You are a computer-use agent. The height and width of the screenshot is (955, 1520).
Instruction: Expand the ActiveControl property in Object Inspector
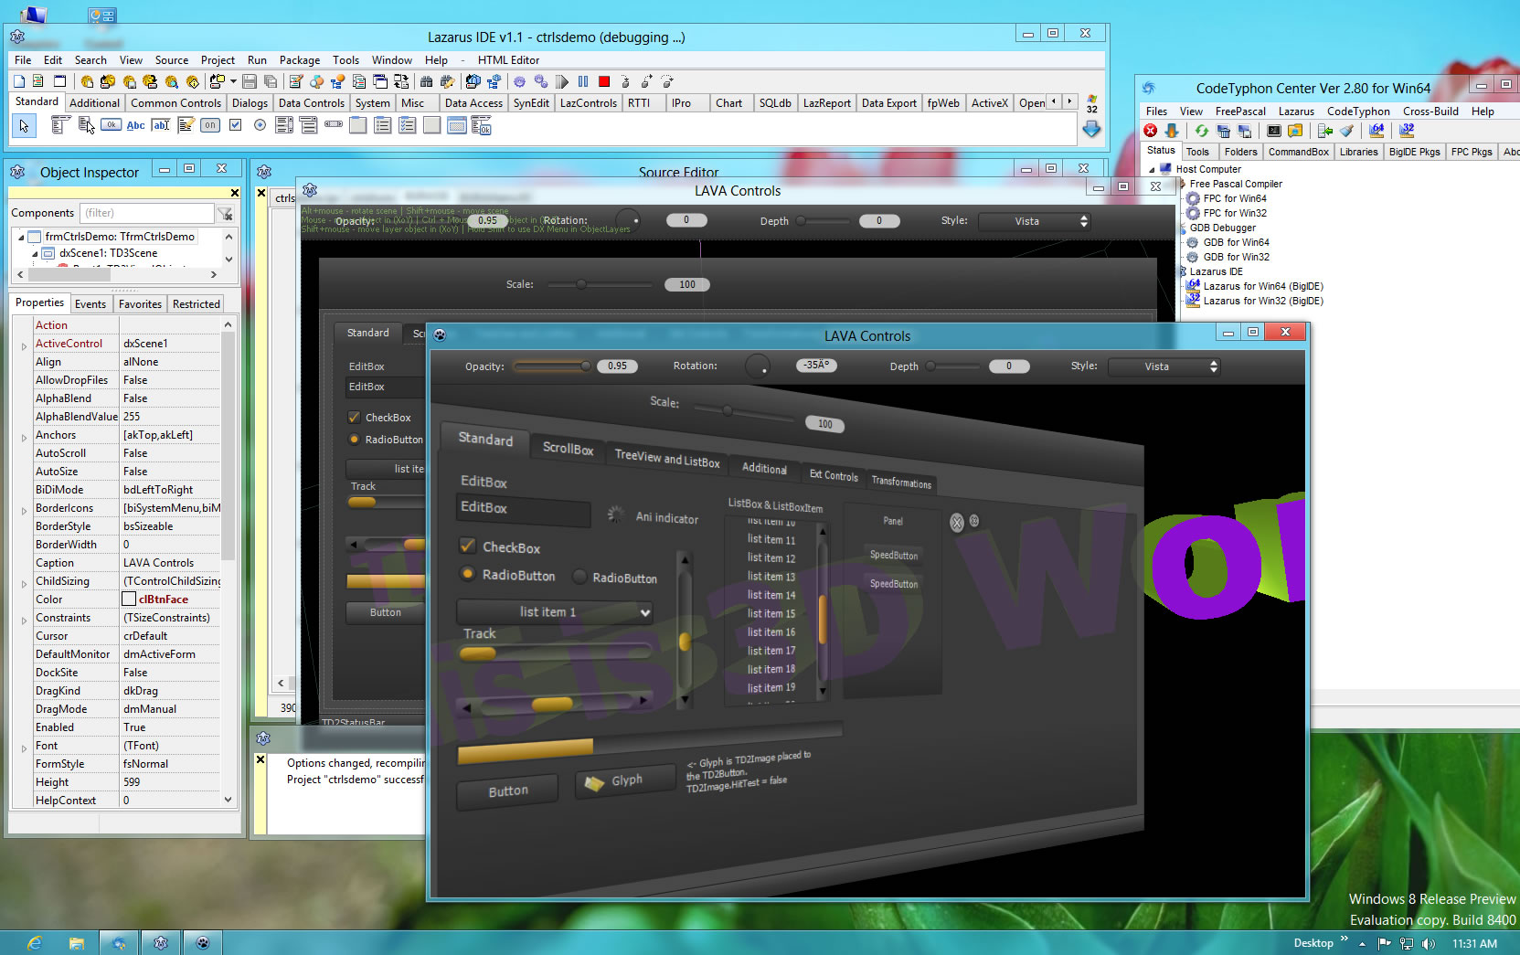coord(24,345)
